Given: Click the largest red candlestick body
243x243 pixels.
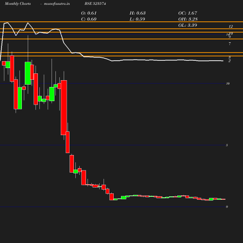Looking at the screenshot, I should click(64, 107).
